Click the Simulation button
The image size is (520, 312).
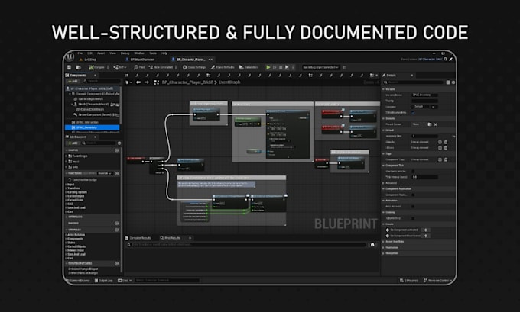click(x=249, y=67)
